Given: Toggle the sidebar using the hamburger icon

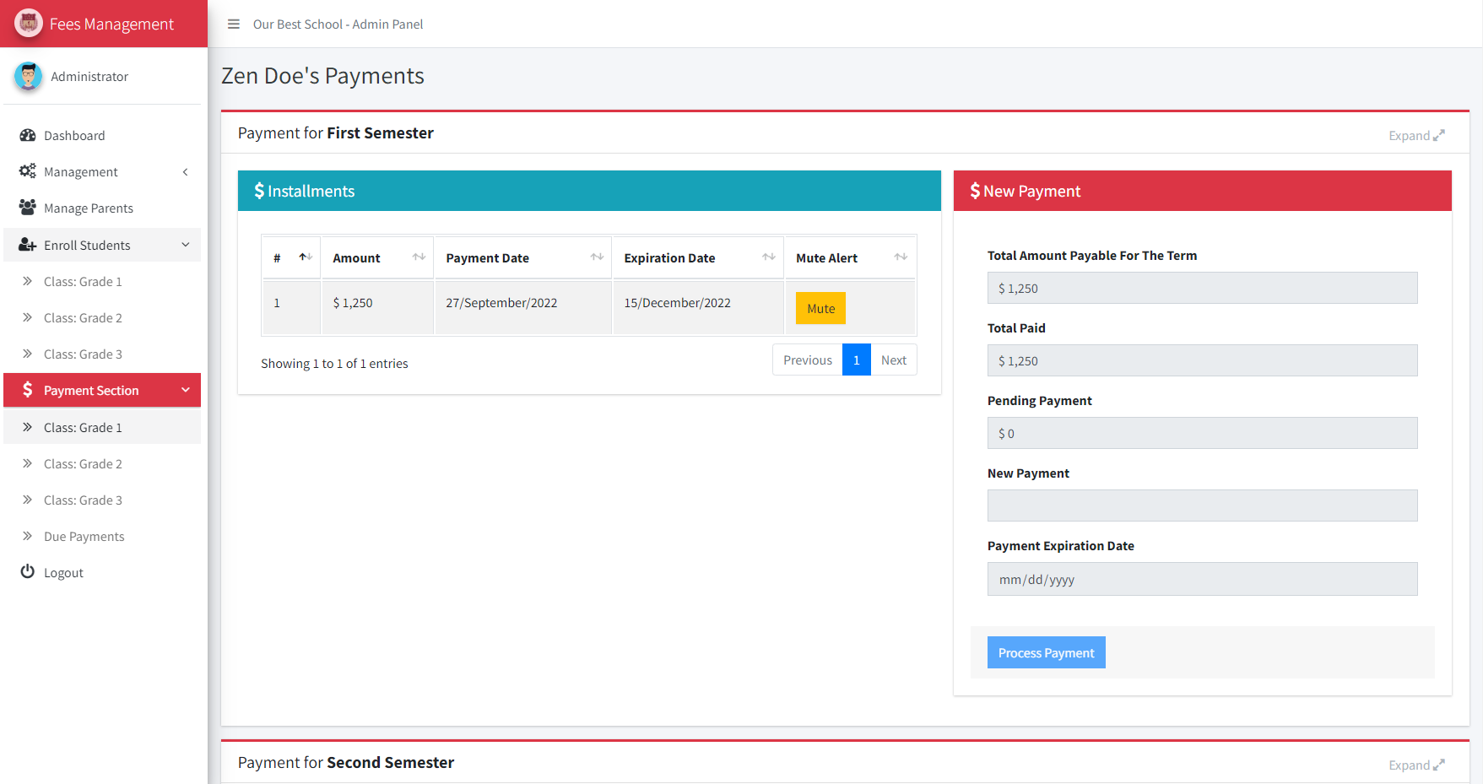Looking at the screenshot, I should pyautogui.click(x=234, y=24).
